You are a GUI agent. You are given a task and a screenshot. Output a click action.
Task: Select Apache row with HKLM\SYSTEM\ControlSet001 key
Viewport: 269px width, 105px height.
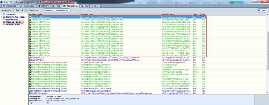pyautogui.click(x=117, y=48)
